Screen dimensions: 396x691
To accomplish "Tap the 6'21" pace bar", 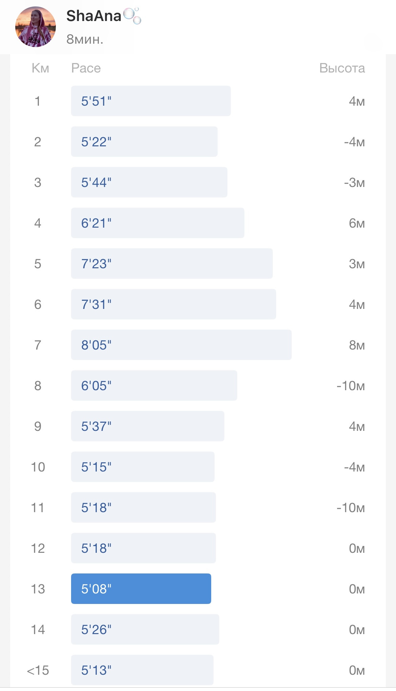I will pos(158,223).
